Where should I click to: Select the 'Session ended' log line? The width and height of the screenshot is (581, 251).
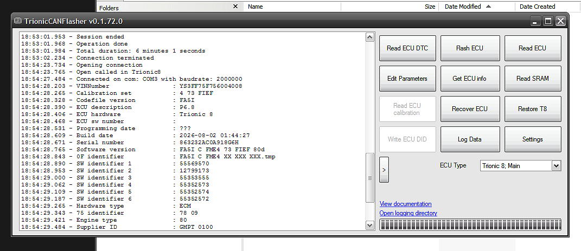tap(73, 37)
